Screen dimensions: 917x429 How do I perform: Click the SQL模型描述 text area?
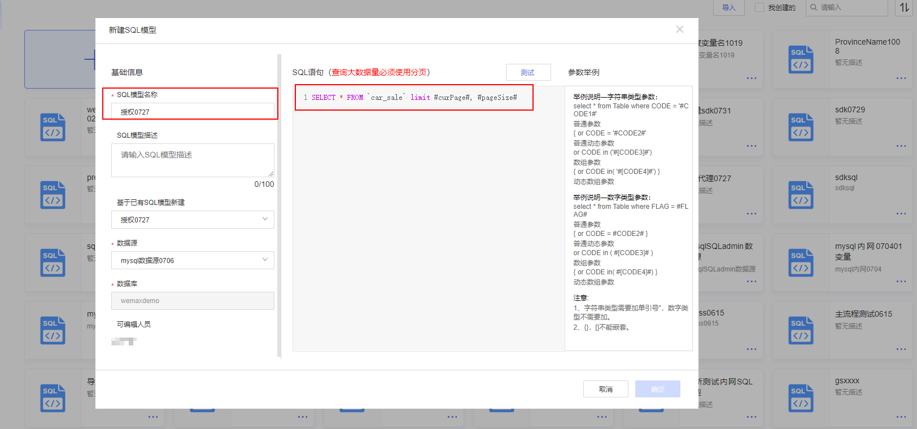pyautogui.click(x=193, y=160)
